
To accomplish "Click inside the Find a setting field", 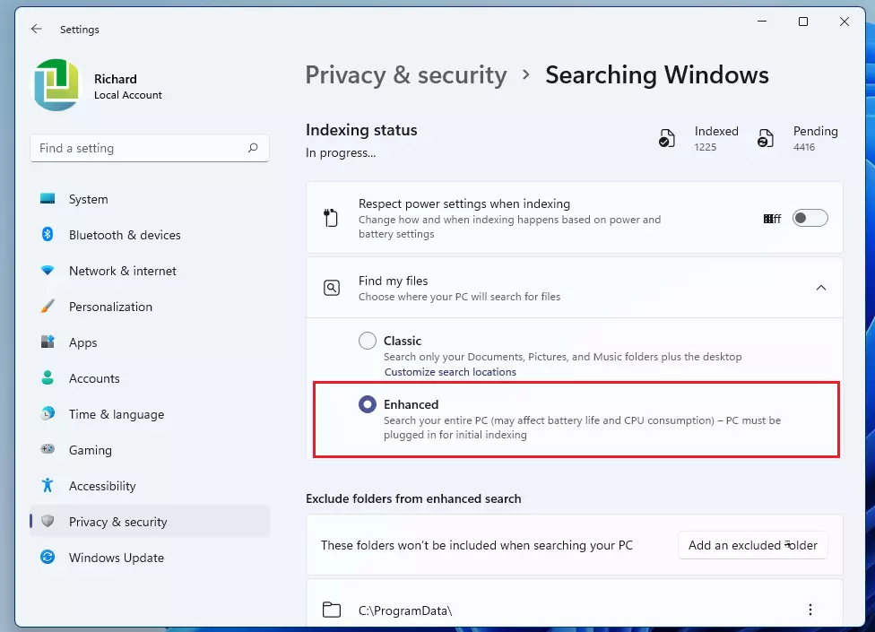I will (x=150, y=148).
